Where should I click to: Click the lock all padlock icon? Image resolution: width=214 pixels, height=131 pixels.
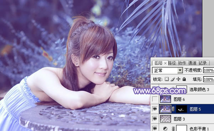tap(184, 79)
